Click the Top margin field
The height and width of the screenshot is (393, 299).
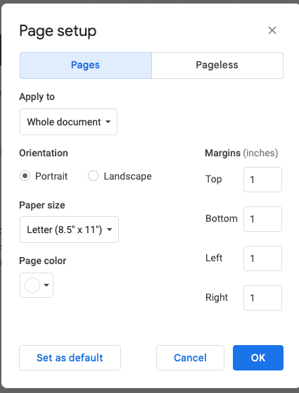click(x=262, y=180)
